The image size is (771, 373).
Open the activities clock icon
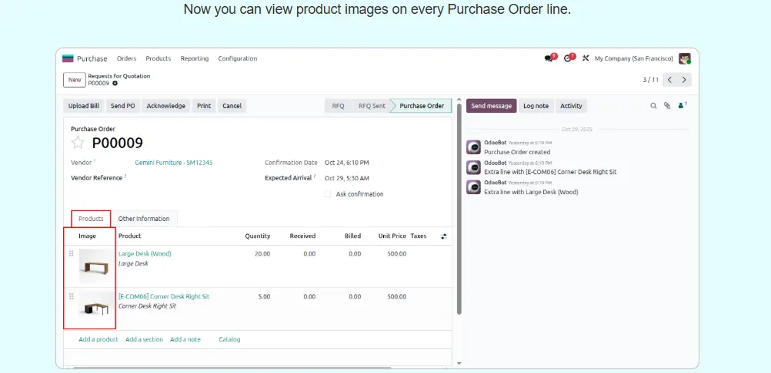[569, 58]
